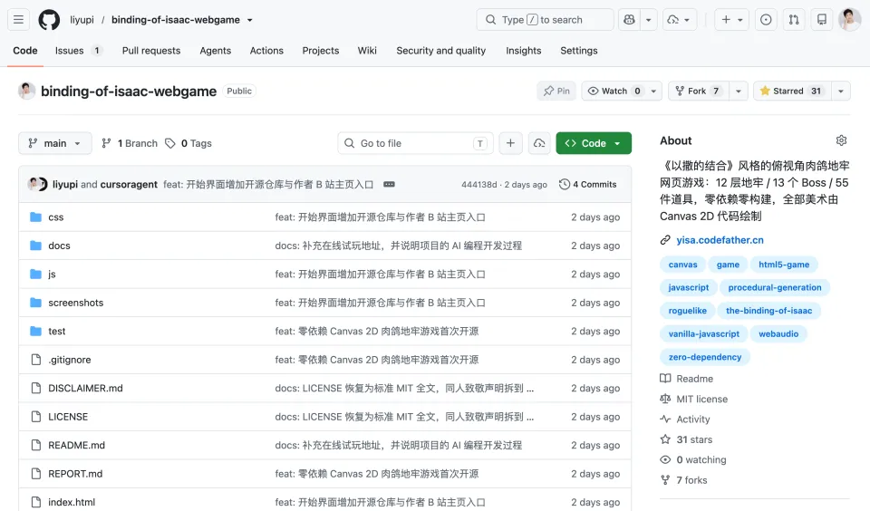Open the DISCLAIMER.md file
Image resolution: width=870 pixels, height=511 pixels.
[85, 389]
